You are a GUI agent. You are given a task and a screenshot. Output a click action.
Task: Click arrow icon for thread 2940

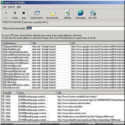click(3, 113)
